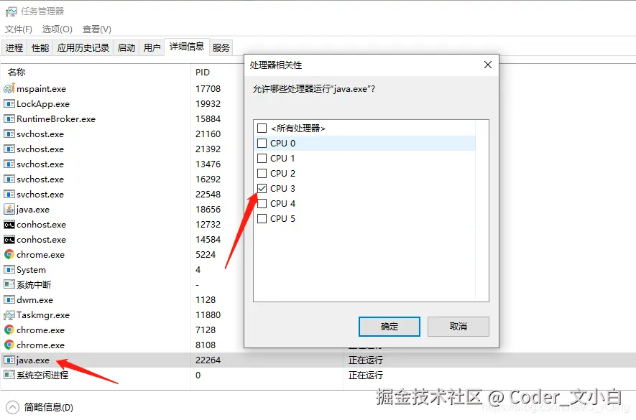Select the LockApp.exe name text

(x=43, y=104)
